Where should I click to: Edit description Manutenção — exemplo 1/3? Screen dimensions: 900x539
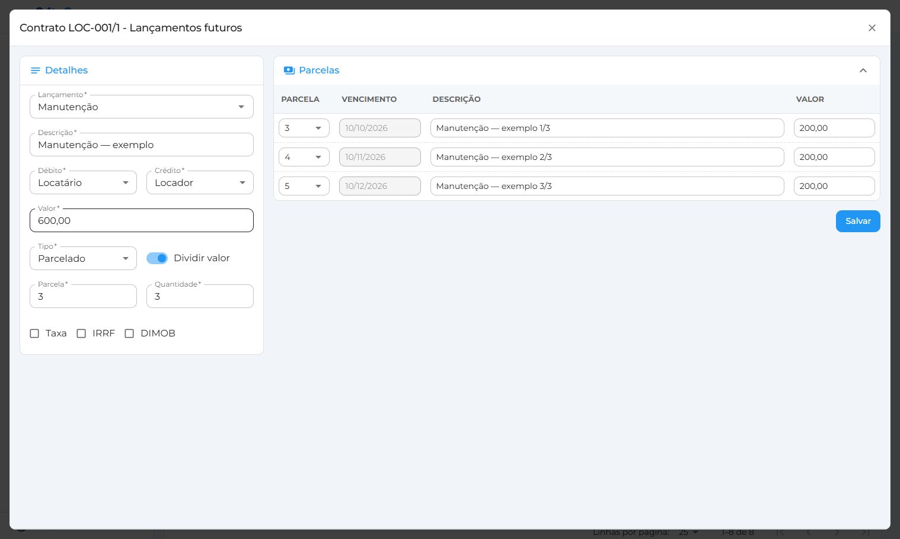click(x=607, y=128)
